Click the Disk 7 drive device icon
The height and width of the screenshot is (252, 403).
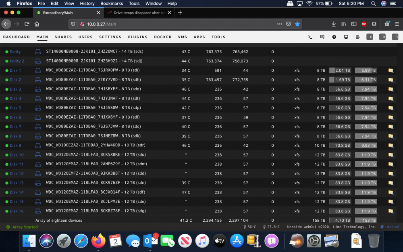click(38, 127)
